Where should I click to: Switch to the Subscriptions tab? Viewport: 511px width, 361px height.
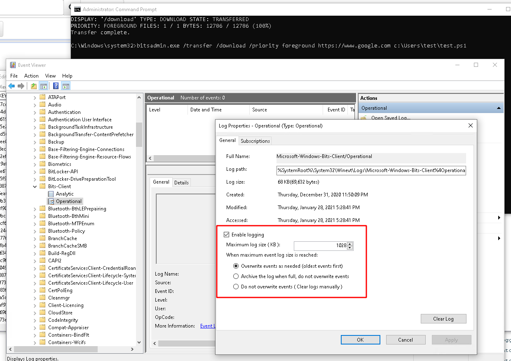tap(255, 141)
